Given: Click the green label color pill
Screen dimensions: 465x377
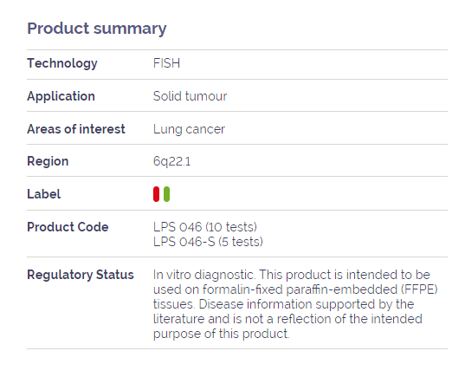Looking at the screenshot, I should 166,194.
